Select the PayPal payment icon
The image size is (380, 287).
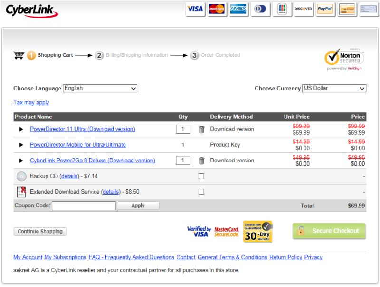(325, 9)
